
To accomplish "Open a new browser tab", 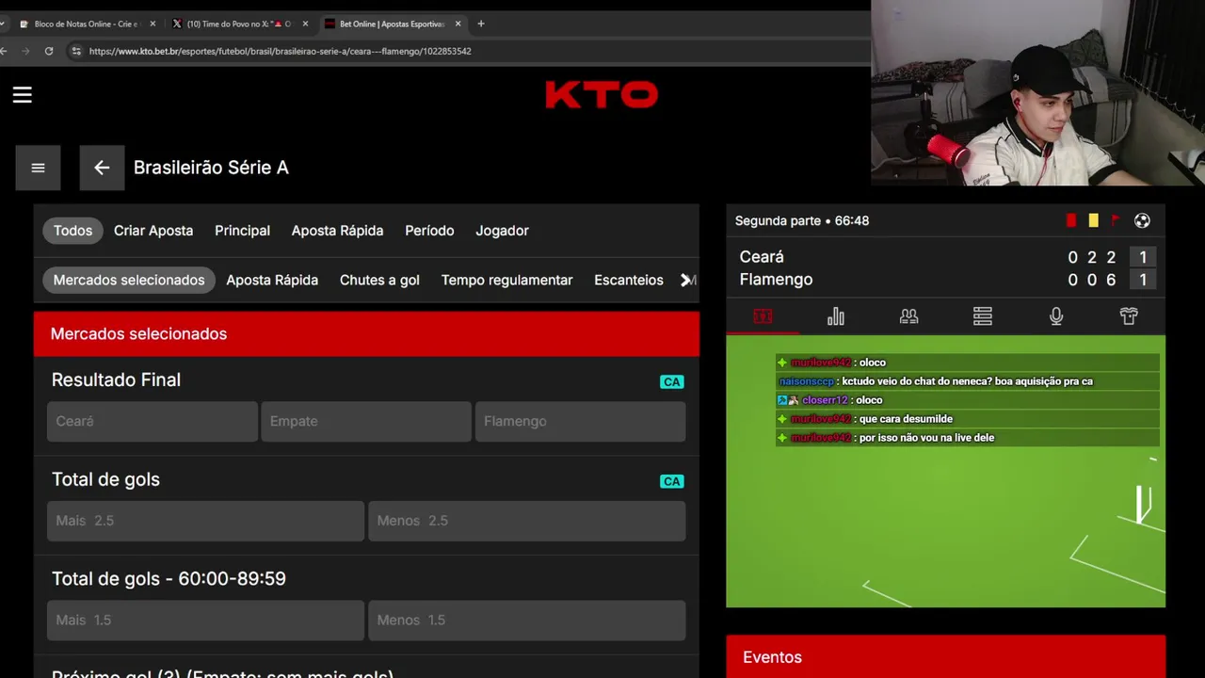I will click(x=481, y=24).
